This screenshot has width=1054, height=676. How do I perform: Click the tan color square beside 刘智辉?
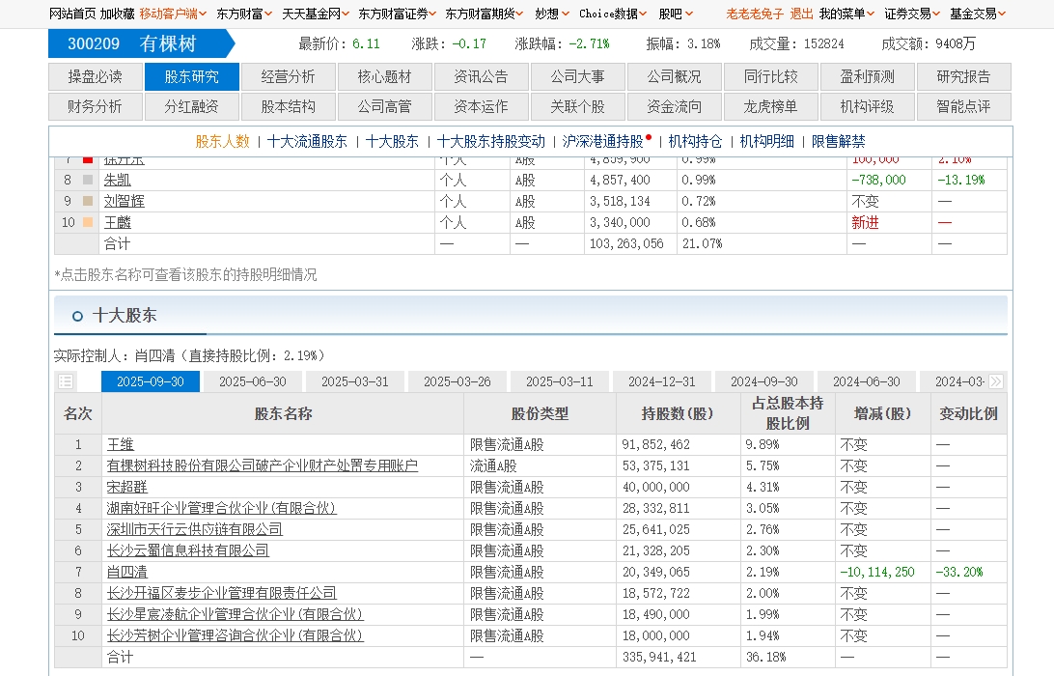point(88,201)
